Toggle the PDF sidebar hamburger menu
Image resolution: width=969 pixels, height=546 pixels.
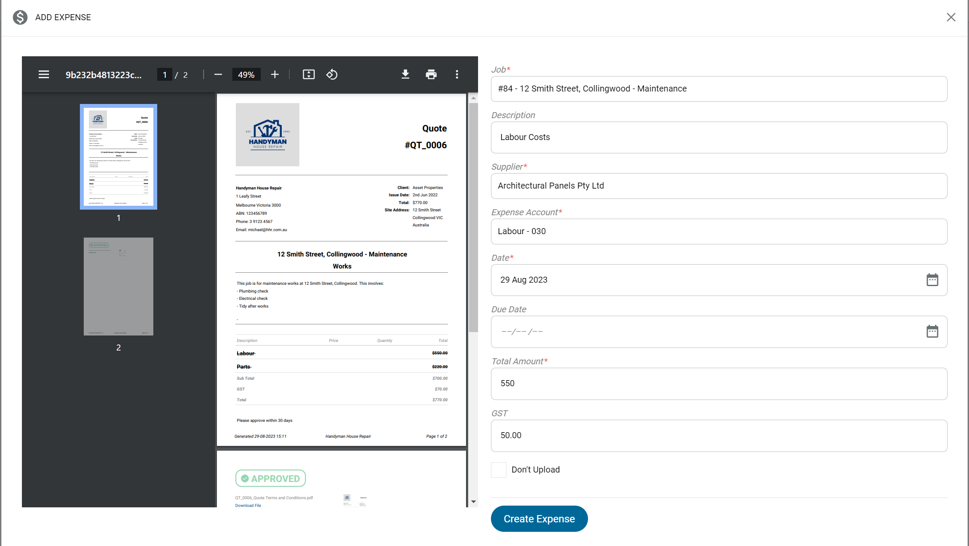tap(44, 75)
